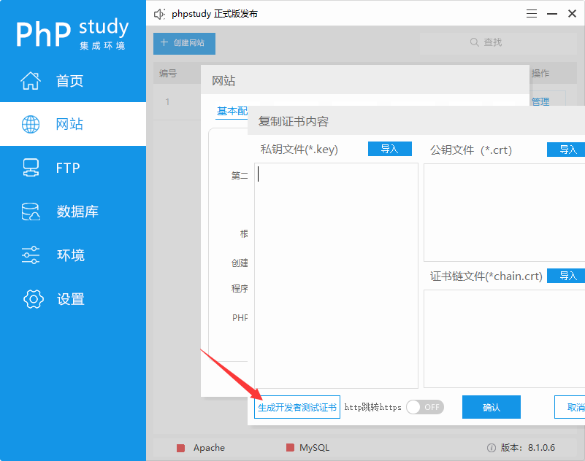This screenshot has height=461, width=585.
Task: Click the Apache status label
Action: pyautogui.click(x=209, y=448)
